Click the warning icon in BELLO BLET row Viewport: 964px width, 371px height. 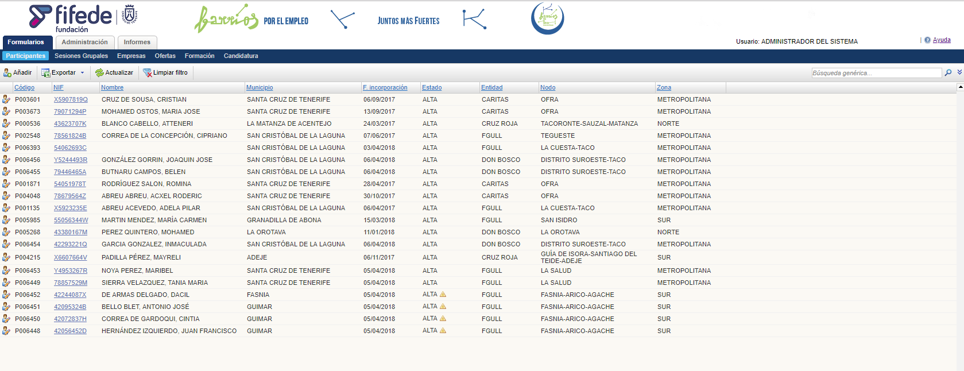point(443,306)
